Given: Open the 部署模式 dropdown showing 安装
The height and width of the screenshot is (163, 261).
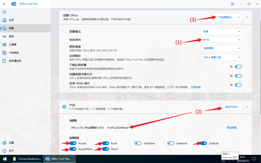Looking at the screenshot, I should 221,32.
